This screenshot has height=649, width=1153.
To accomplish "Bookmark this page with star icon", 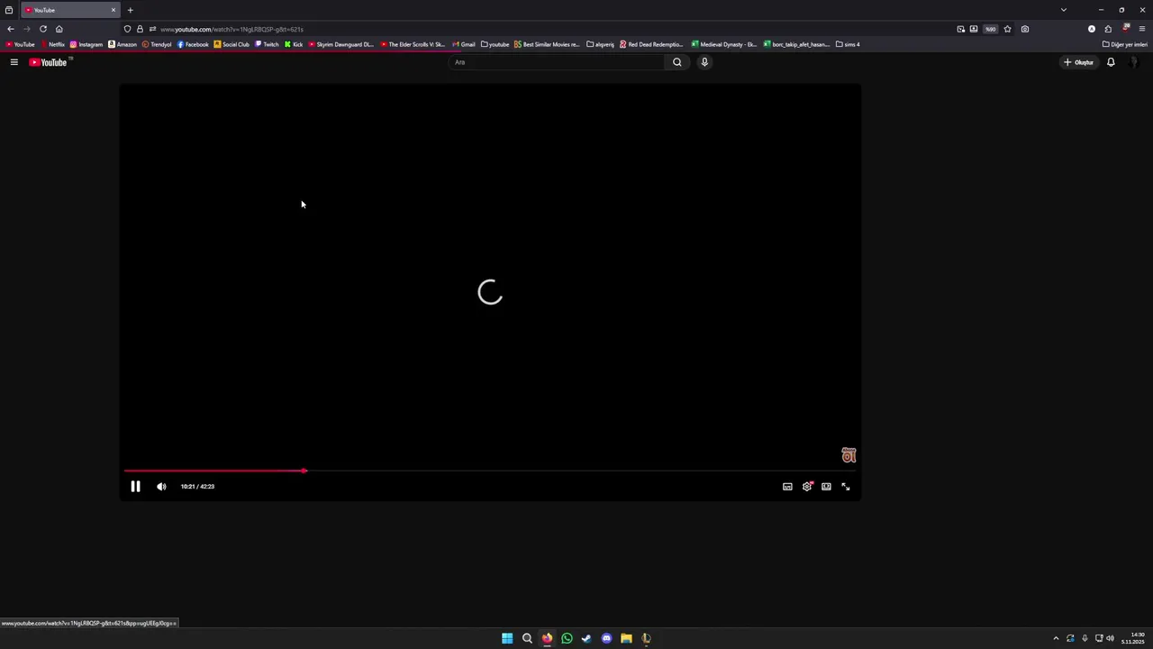I will pyautogui.click(x=1007, y=29).
